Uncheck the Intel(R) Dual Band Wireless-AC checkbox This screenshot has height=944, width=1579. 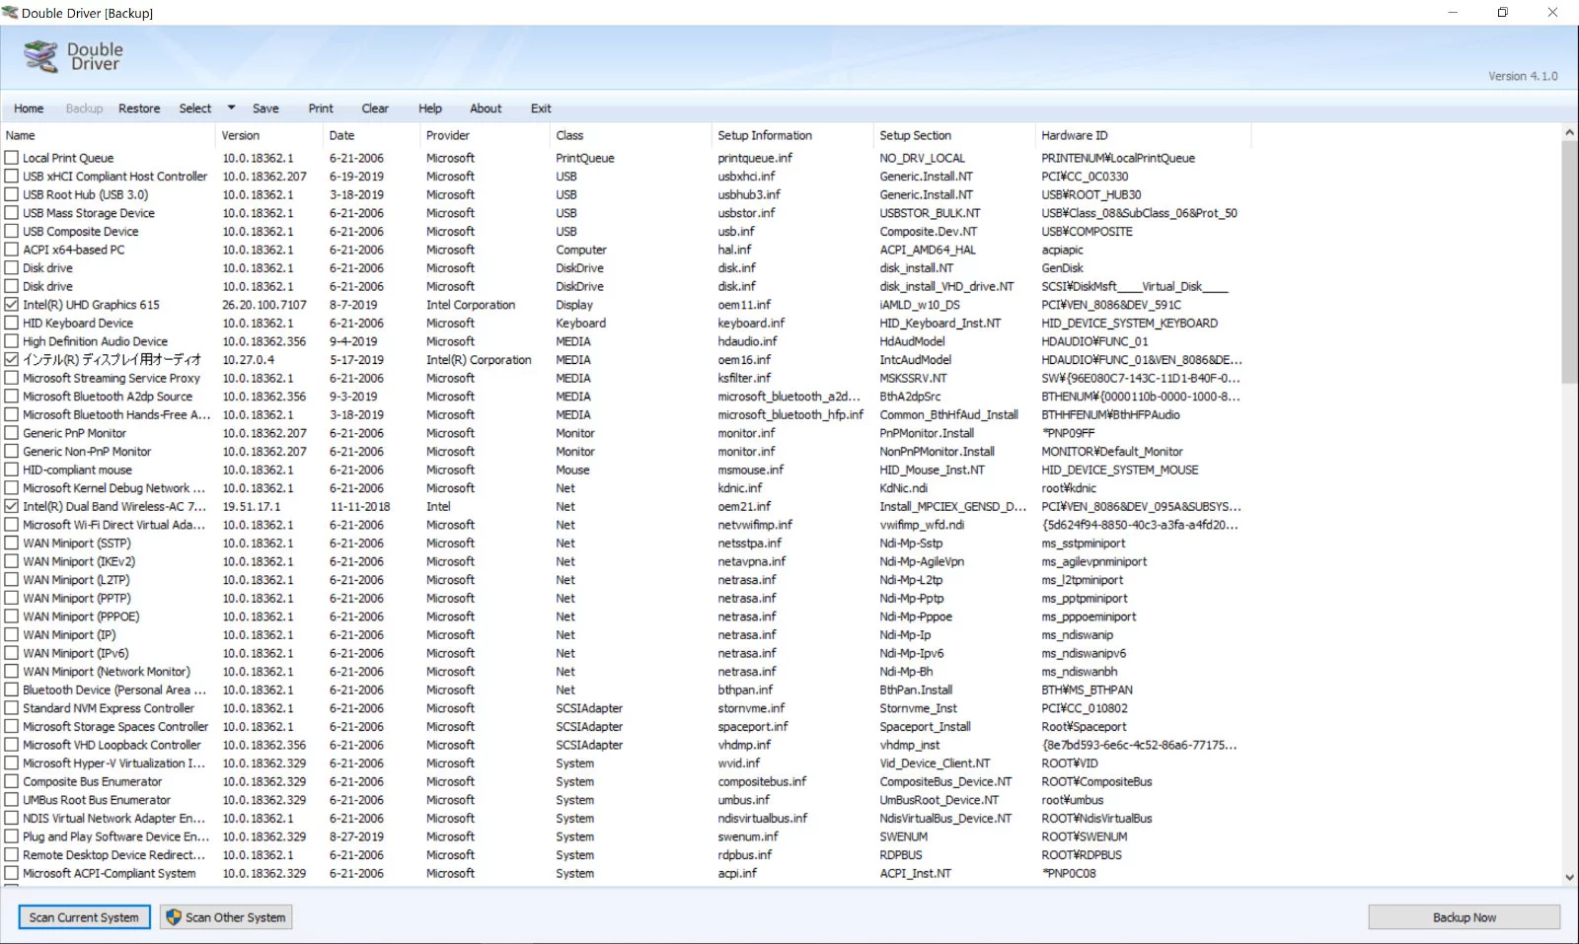point(12,506)
